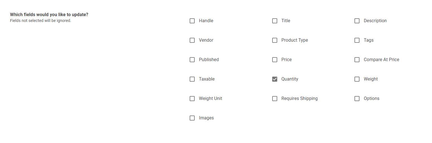The height and width of the screenshot is (143, 432).
Task: Check the Handle checkbox
Action: [x=192, y=21]
